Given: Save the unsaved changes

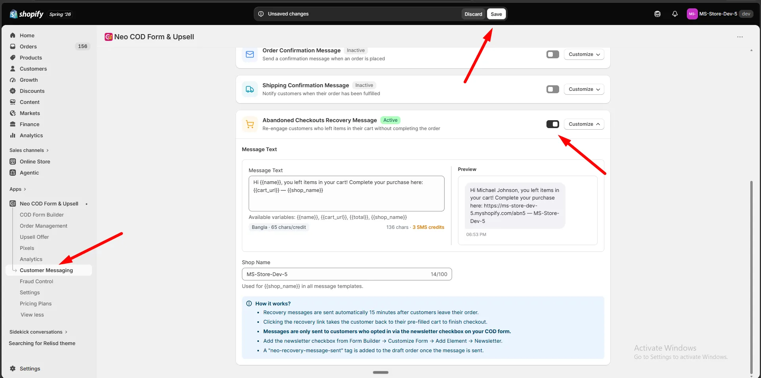Looking at the screenshot, I should click(496, 14).
